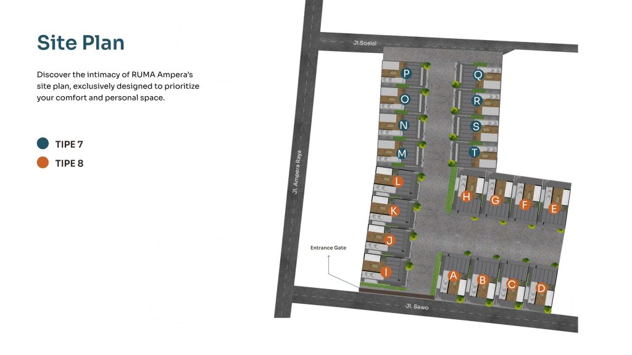The width and height of the screenshot is (632, 355).
Task: Click the unit O marker
Action: coord(405,99)
